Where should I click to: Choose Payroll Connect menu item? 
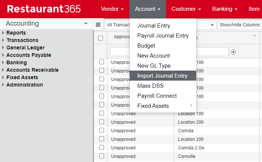[163, 96]
